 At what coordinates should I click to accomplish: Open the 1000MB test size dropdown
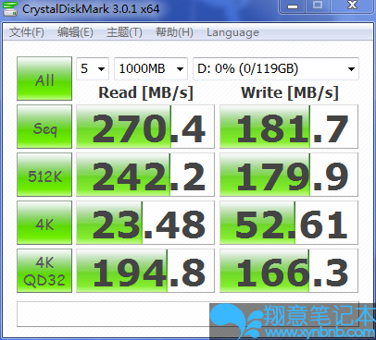[151, 68]
